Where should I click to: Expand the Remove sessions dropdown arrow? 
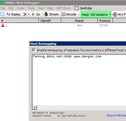coord(29,15)
